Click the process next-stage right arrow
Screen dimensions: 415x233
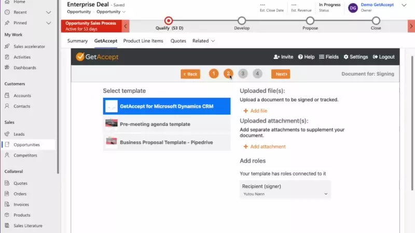coord(411,26)
